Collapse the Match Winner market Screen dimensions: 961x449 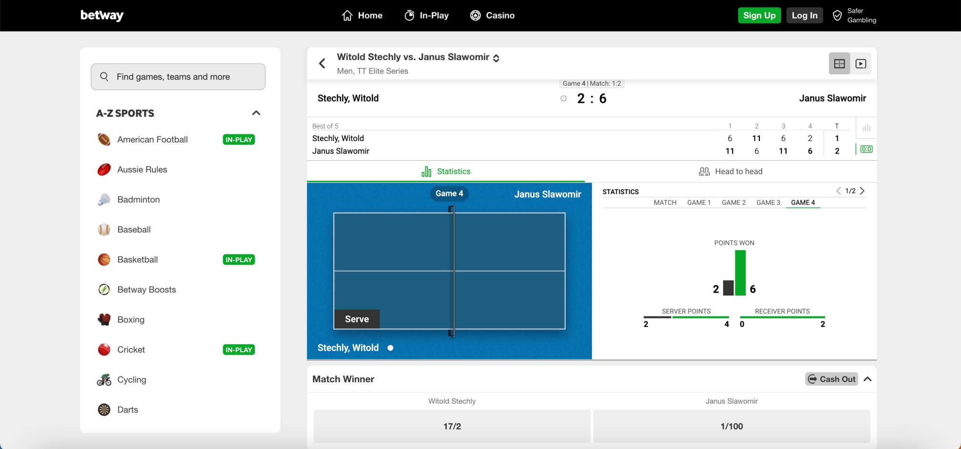[x=868, y=379]
